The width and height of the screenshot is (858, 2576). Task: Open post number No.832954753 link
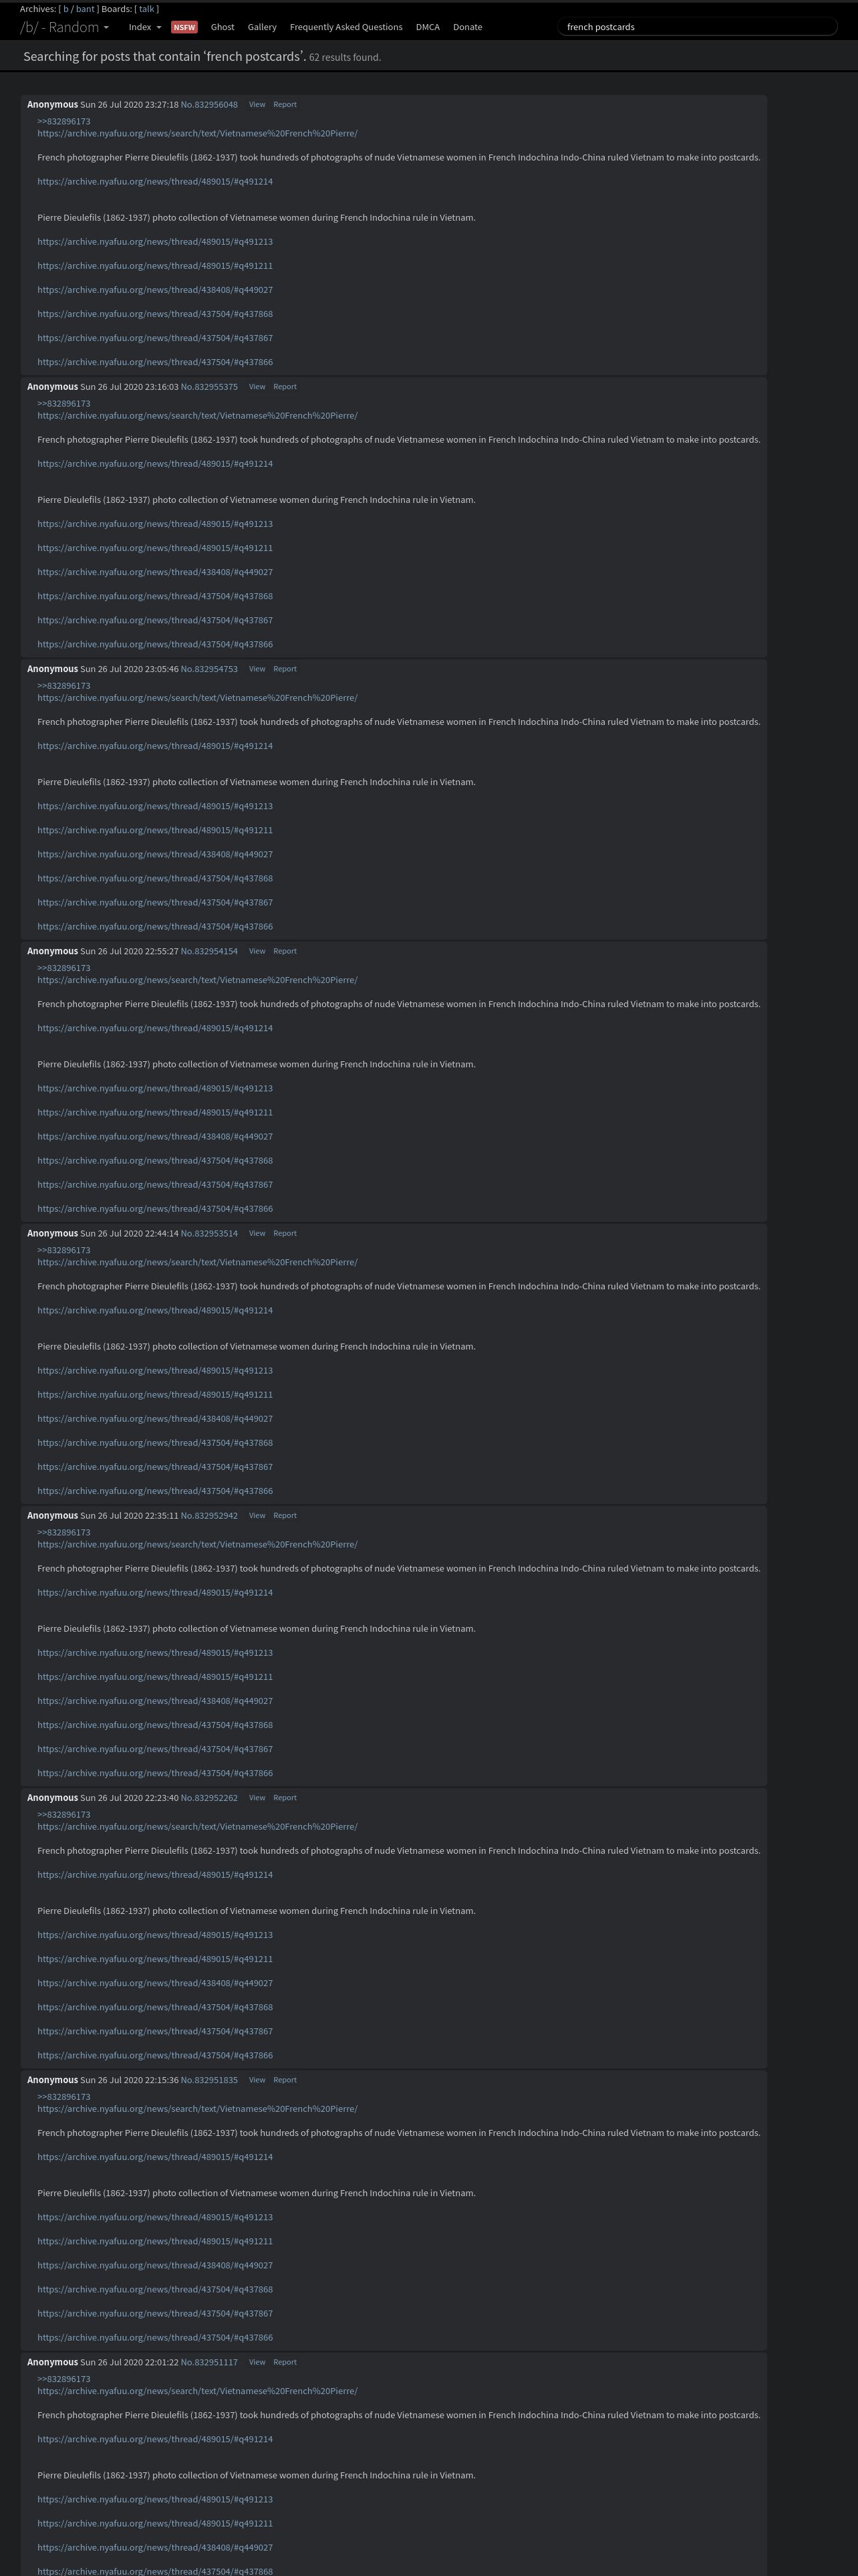(x=208, y=669)
